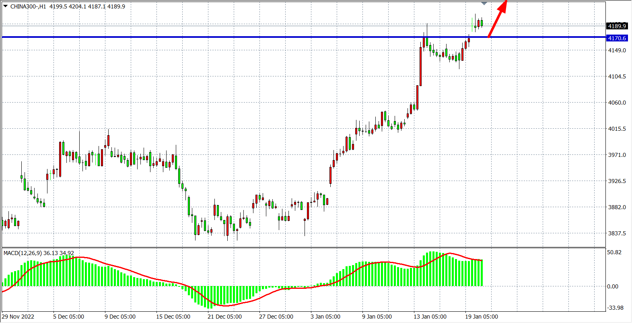The width and height of the screenshot is (632, 323).
Task: Click the blue price tag 4170.6
Action: pyautogui.click(x=617, y=38)
